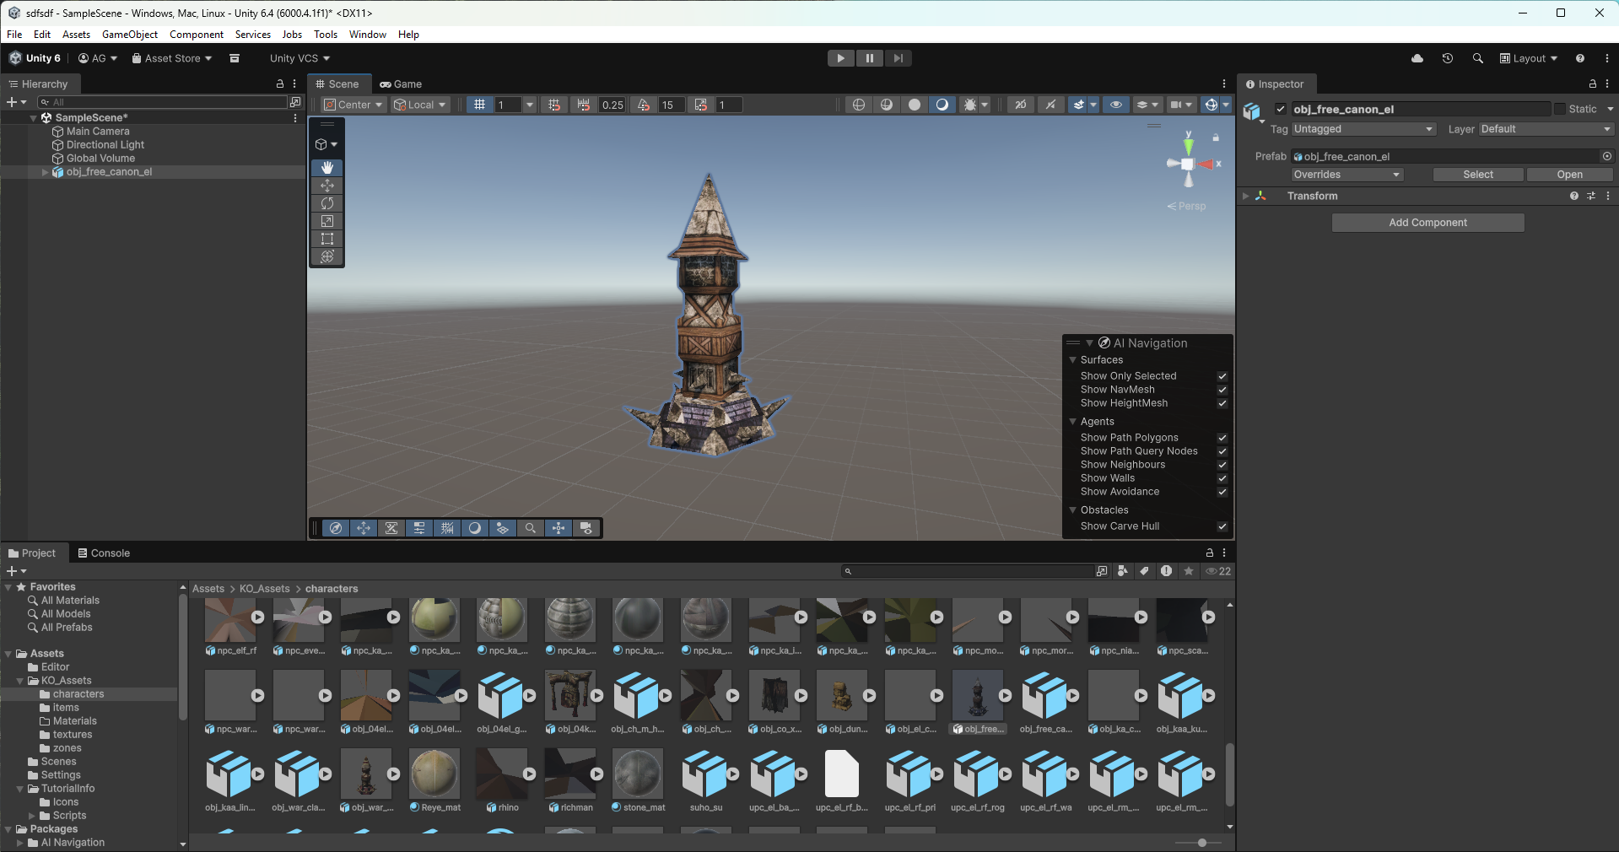This screenshot has width=1619, height=852.
Task: Open the global search magnifier icon
Action: pos(1478,58)
